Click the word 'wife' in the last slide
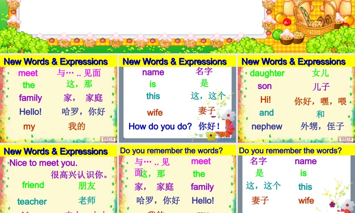This screenshot has width=355, height=213. coord(306,201)
